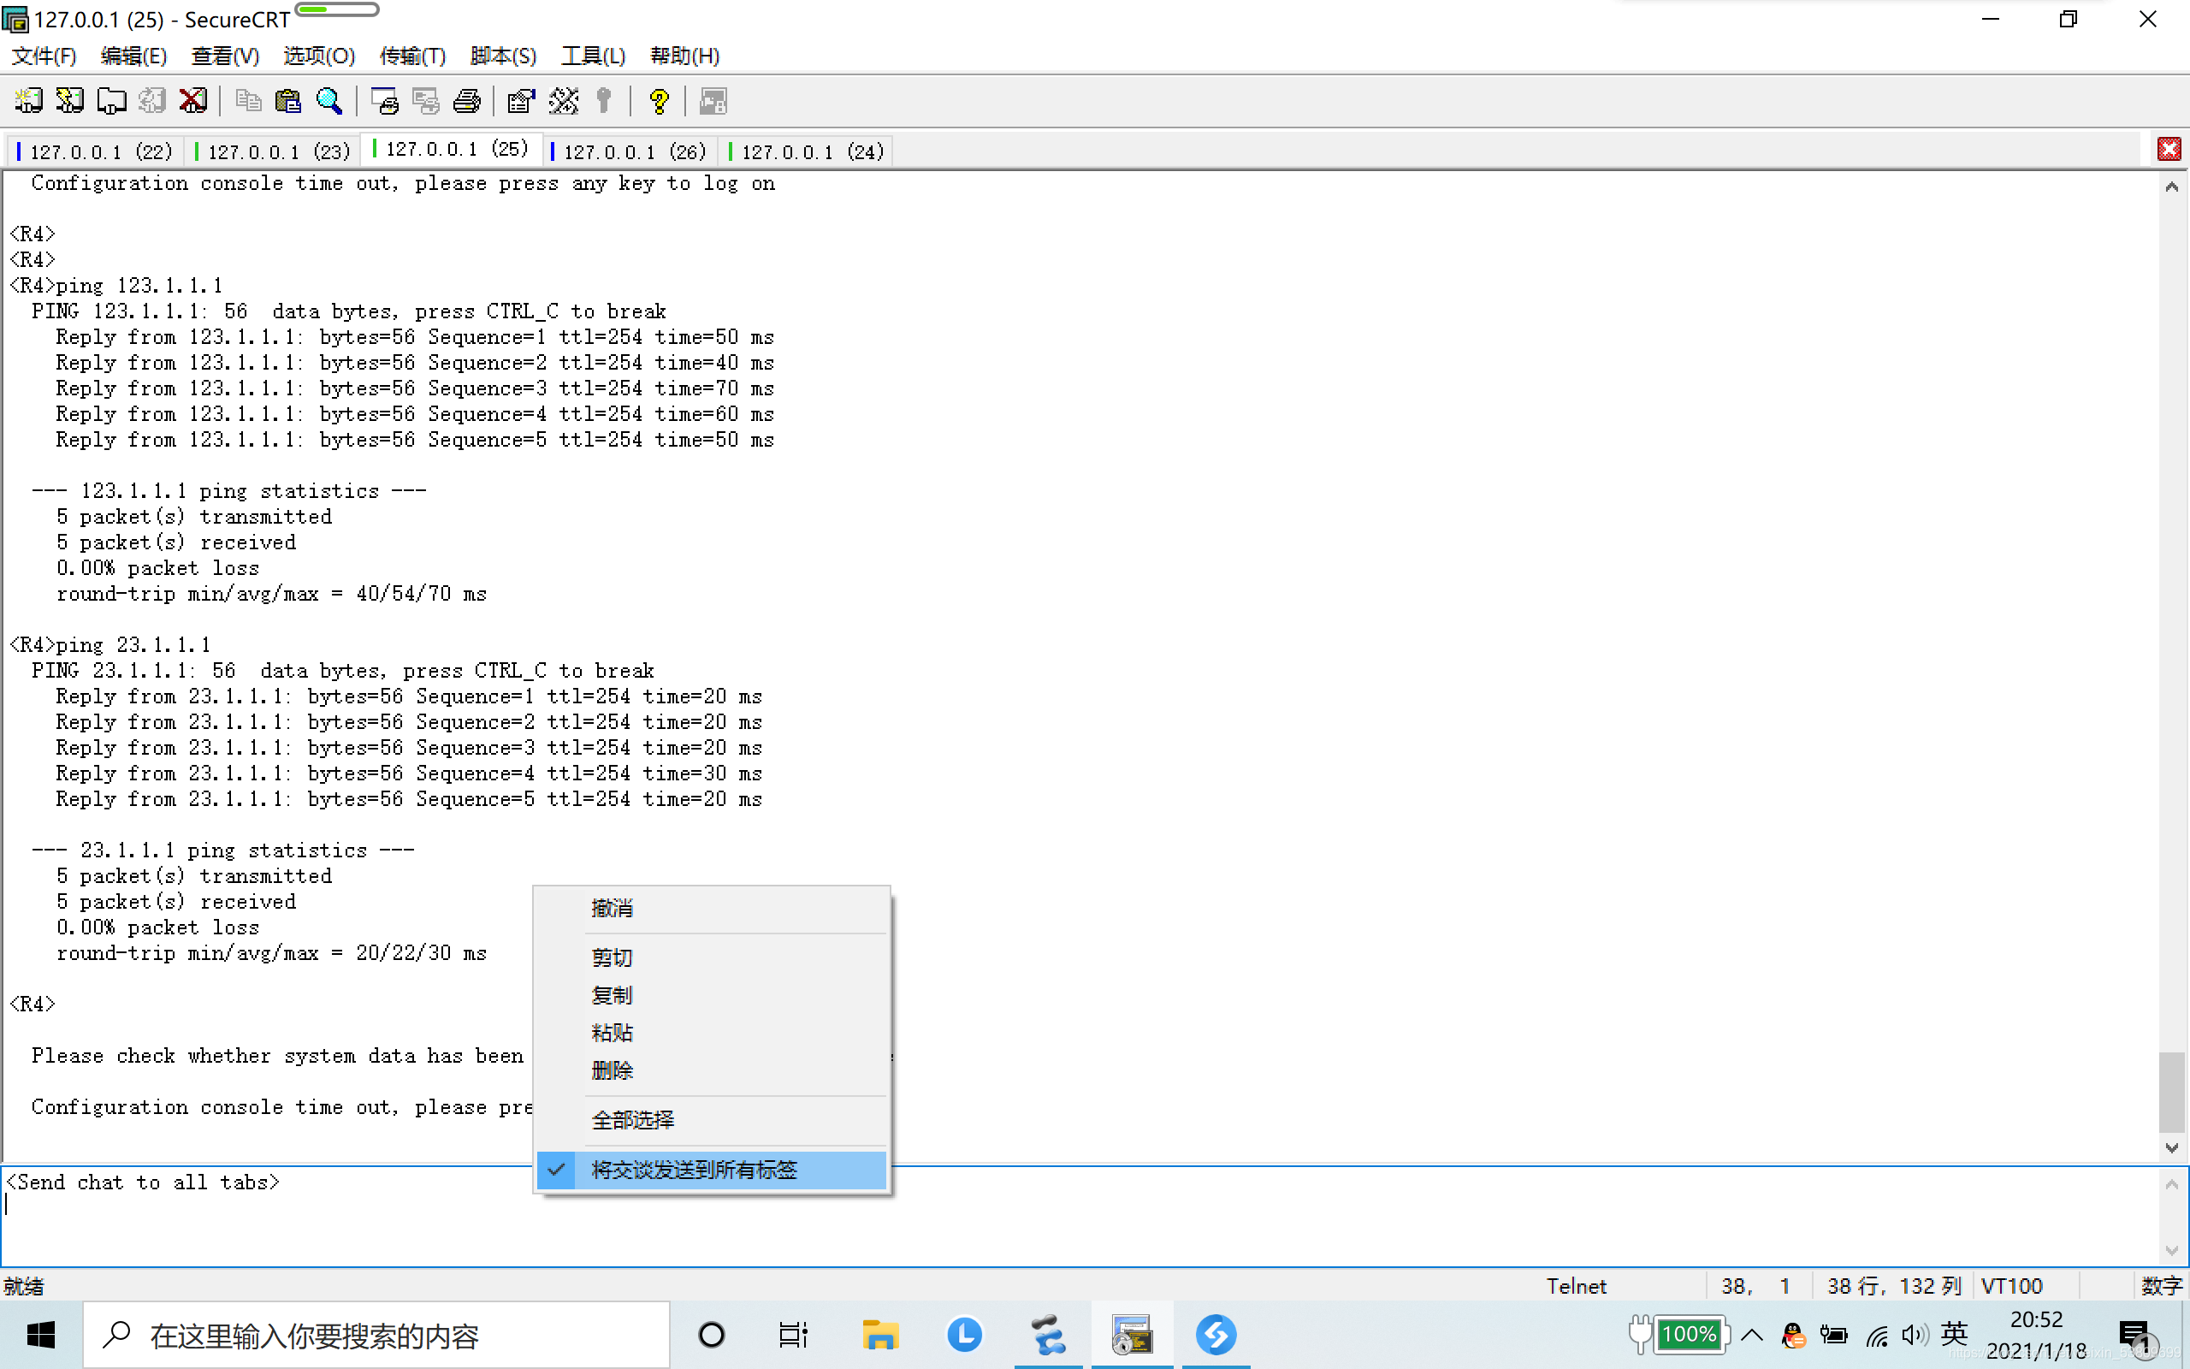Click the Print Screen toolbar icon
This screenshot has width=2190, height=1369.
[x=385, y=100]
